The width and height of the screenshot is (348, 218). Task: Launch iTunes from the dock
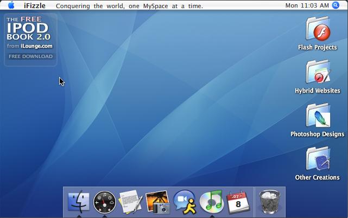pos(212,202)
